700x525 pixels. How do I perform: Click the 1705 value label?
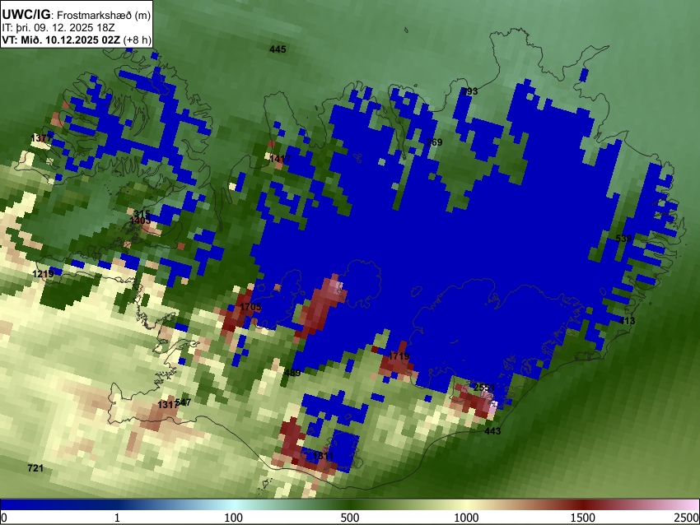[250, 307]
